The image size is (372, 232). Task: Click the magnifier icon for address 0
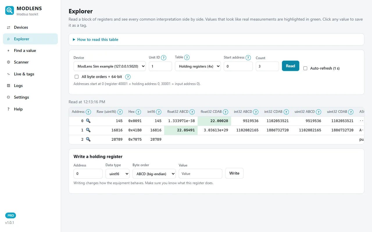88,121
